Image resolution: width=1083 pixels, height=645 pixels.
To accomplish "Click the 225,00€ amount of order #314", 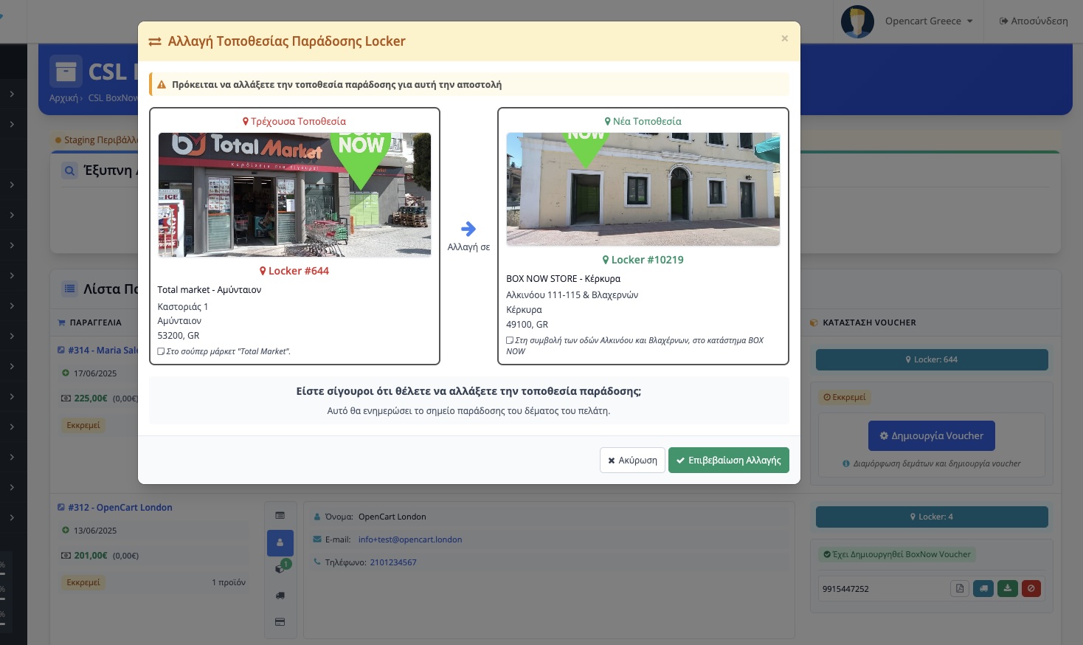I will (x=91, y=399).
